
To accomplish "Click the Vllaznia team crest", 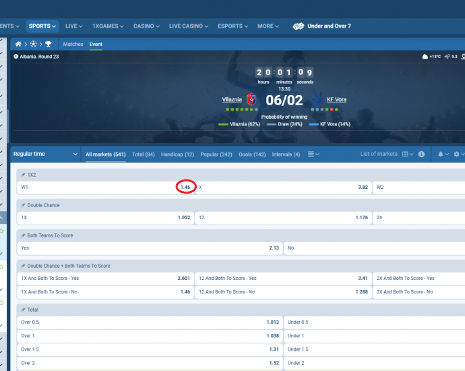I will point(251,100).
